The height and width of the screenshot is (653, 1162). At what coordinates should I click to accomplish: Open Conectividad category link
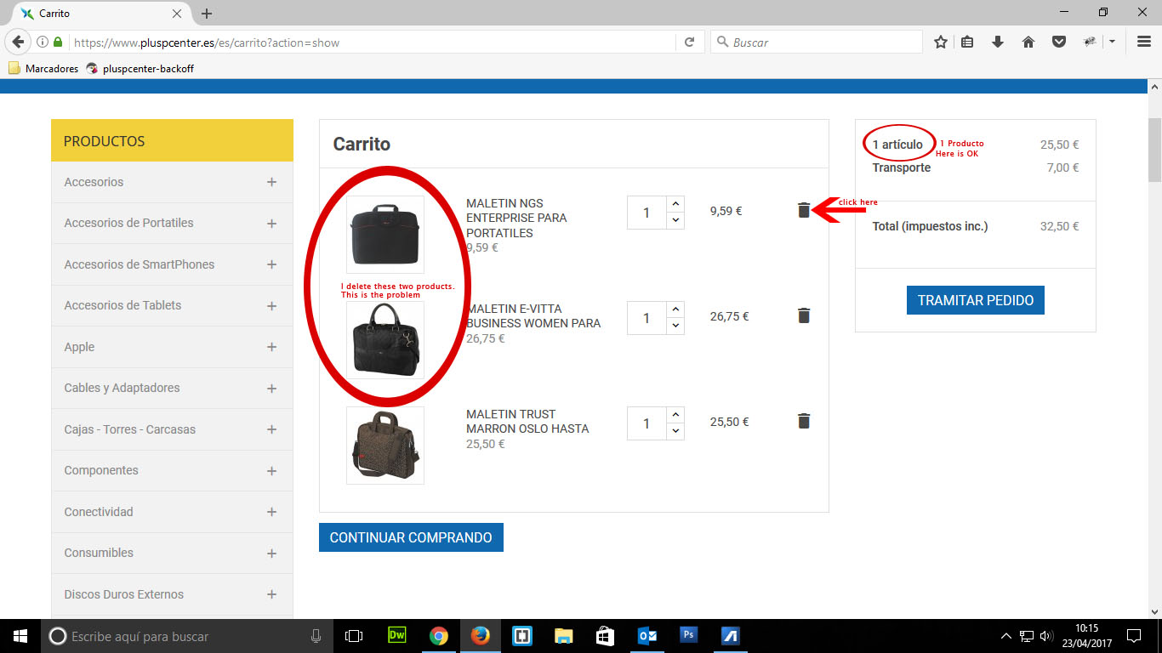point(99,512)
